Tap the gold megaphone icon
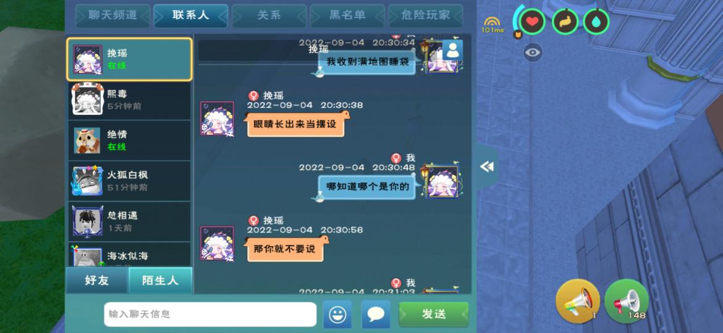This screenshot has height=333, width=723. [x=578, y=301]
